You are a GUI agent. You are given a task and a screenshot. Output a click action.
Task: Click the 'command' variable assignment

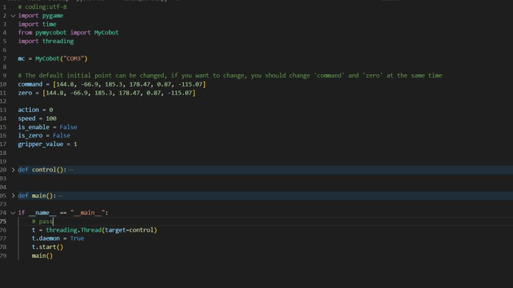click(30, 84)
